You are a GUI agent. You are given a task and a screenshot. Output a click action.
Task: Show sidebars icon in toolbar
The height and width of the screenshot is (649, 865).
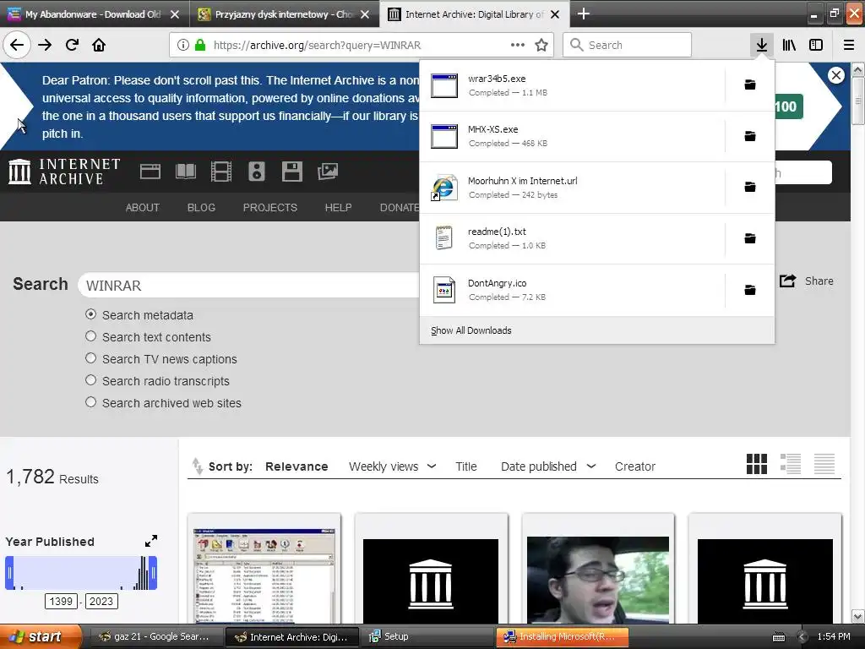click(x=816, y=45)
